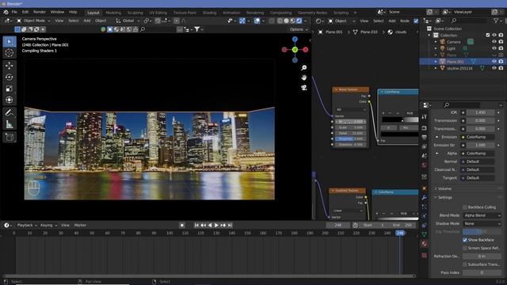The height and width of the screenshot is (285, 507).
Task: Switch to the Shading workspace tab
Action: click(209, 13)
